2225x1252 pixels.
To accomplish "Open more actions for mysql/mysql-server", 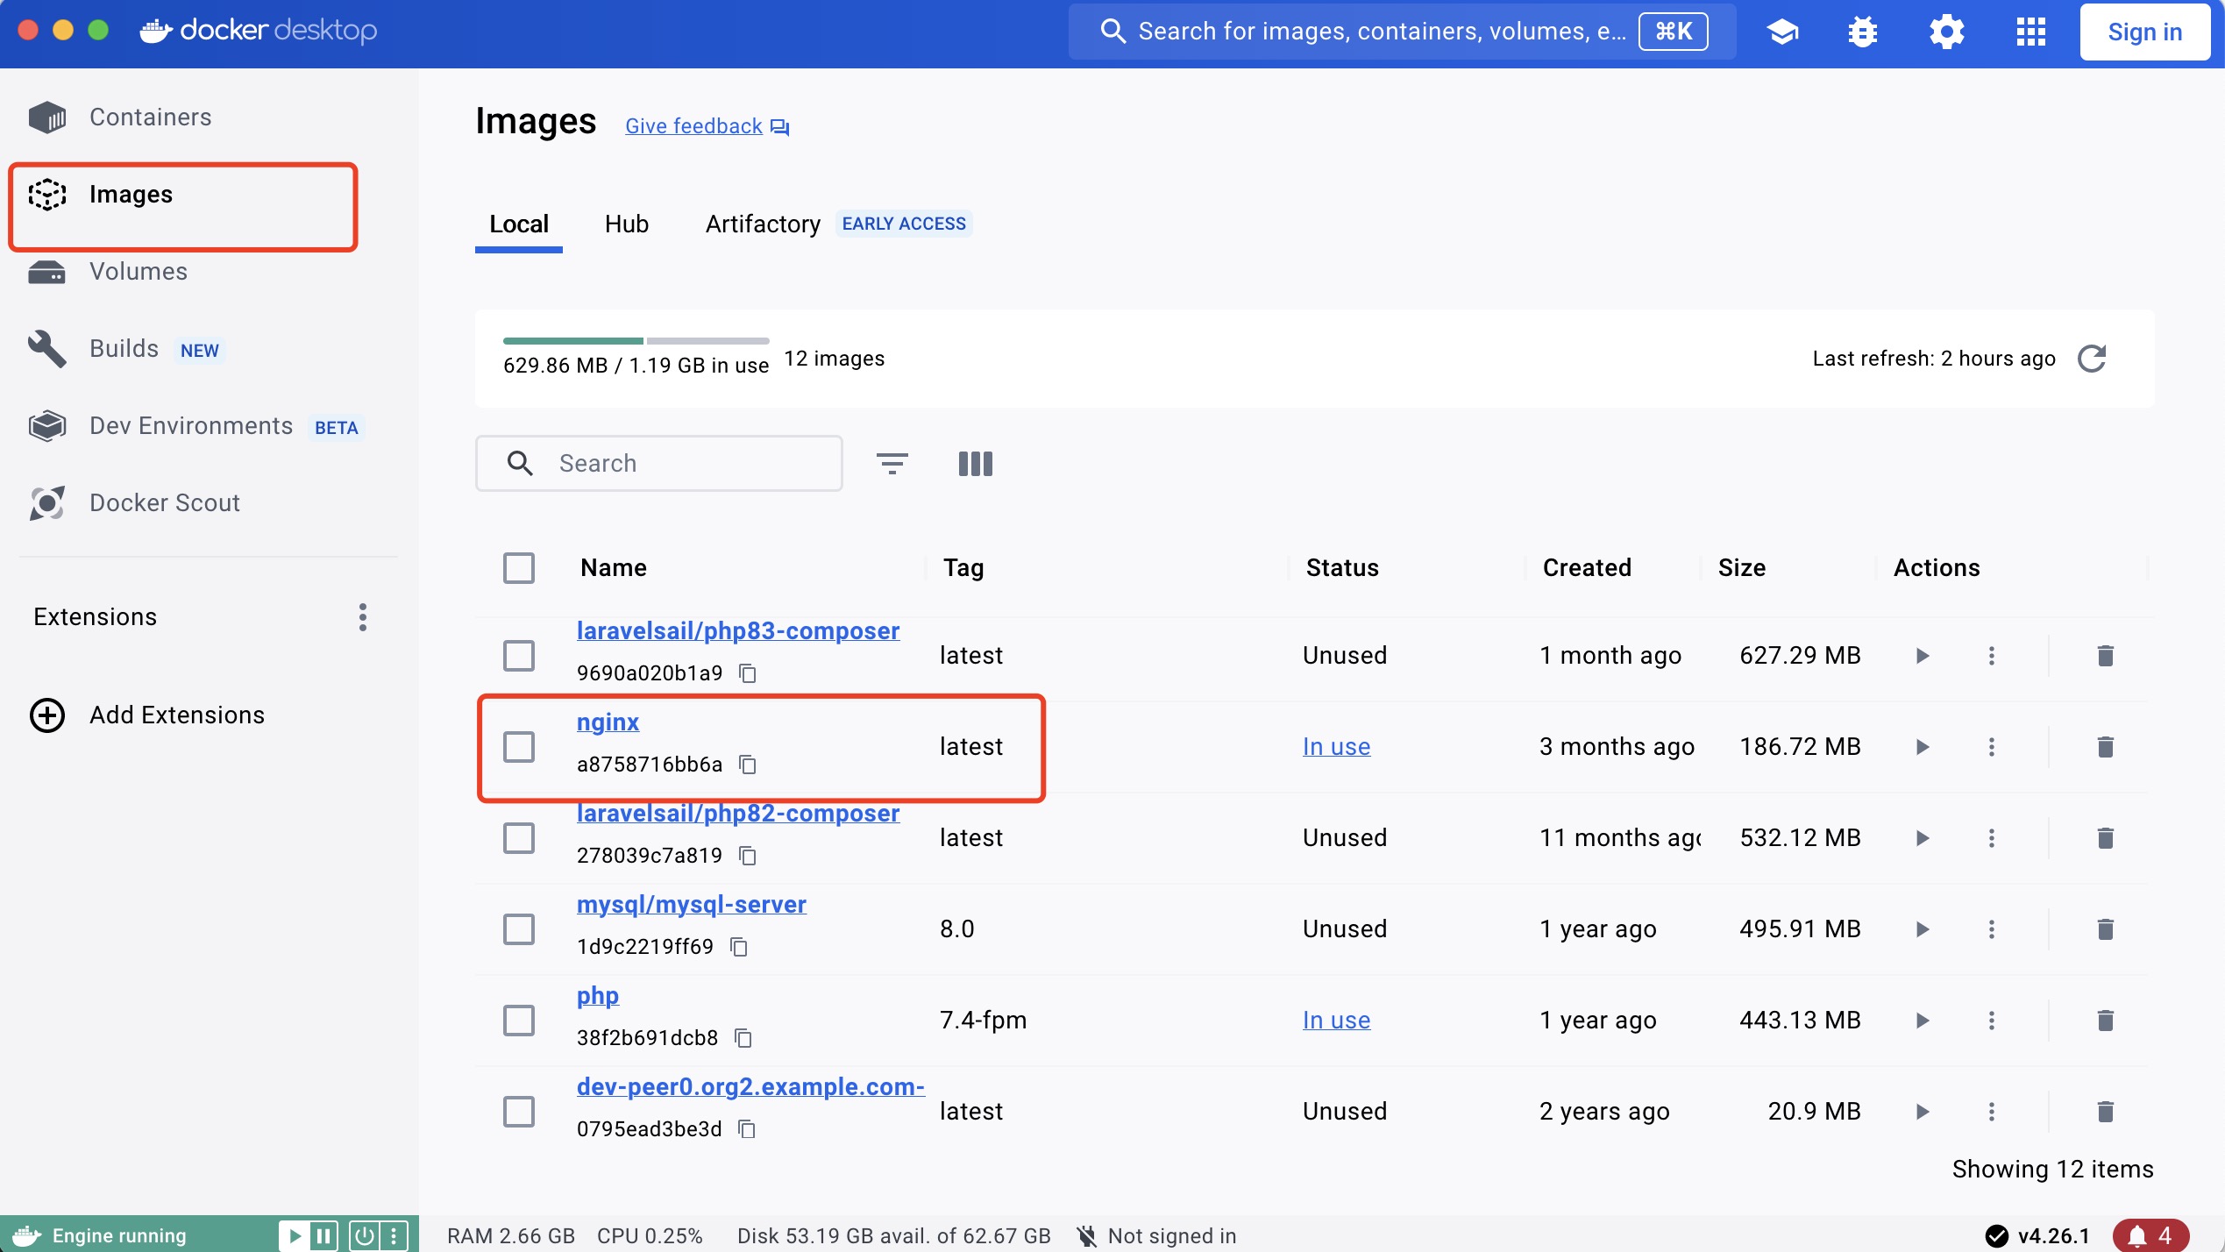I will [1991, 929].
